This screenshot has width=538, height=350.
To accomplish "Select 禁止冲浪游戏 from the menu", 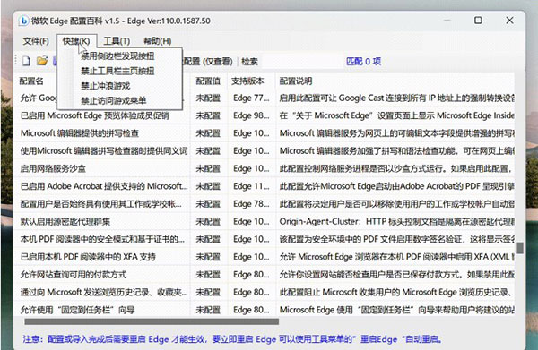I will pos(106,86).
